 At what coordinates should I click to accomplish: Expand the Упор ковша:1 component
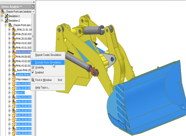click(x=9, y=79)
